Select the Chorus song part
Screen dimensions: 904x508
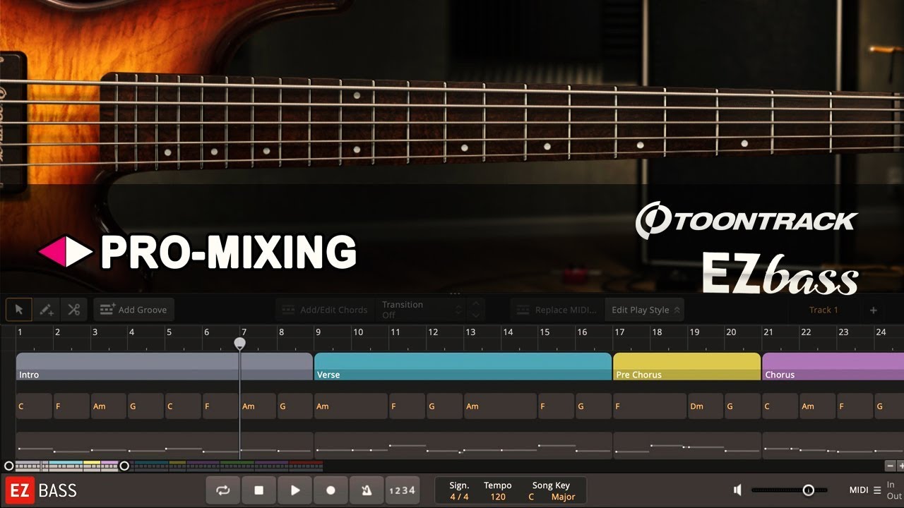pyautogui.click(x=833, y=367)
